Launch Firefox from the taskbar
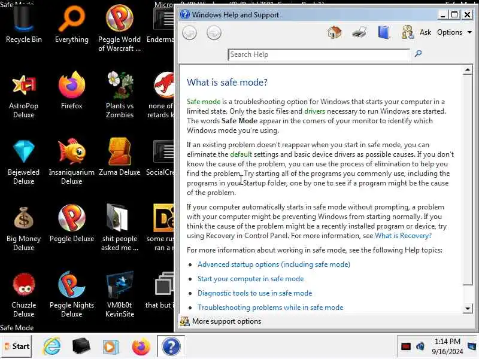 click(141, 347)
